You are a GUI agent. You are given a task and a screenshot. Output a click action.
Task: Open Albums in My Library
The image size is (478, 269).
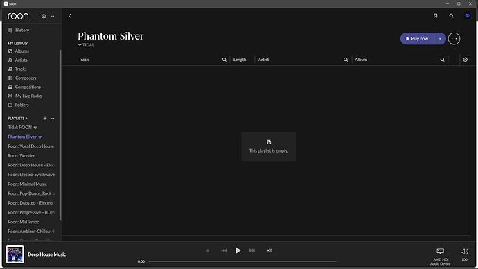[19, 51]
